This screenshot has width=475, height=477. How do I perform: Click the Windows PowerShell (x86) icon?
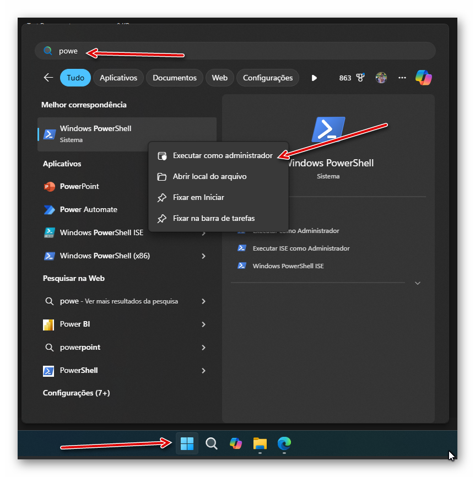[x=49, y=256]
